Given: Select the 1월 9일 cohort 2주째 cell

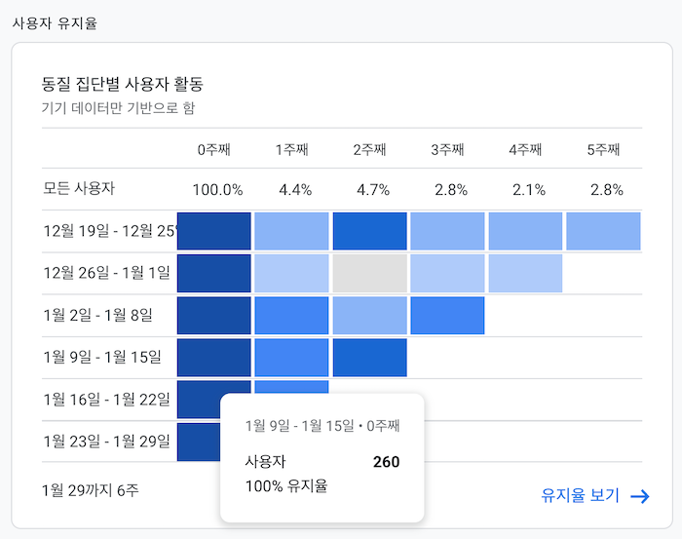Looking at the screenshot, I should [x=369, y=358].
